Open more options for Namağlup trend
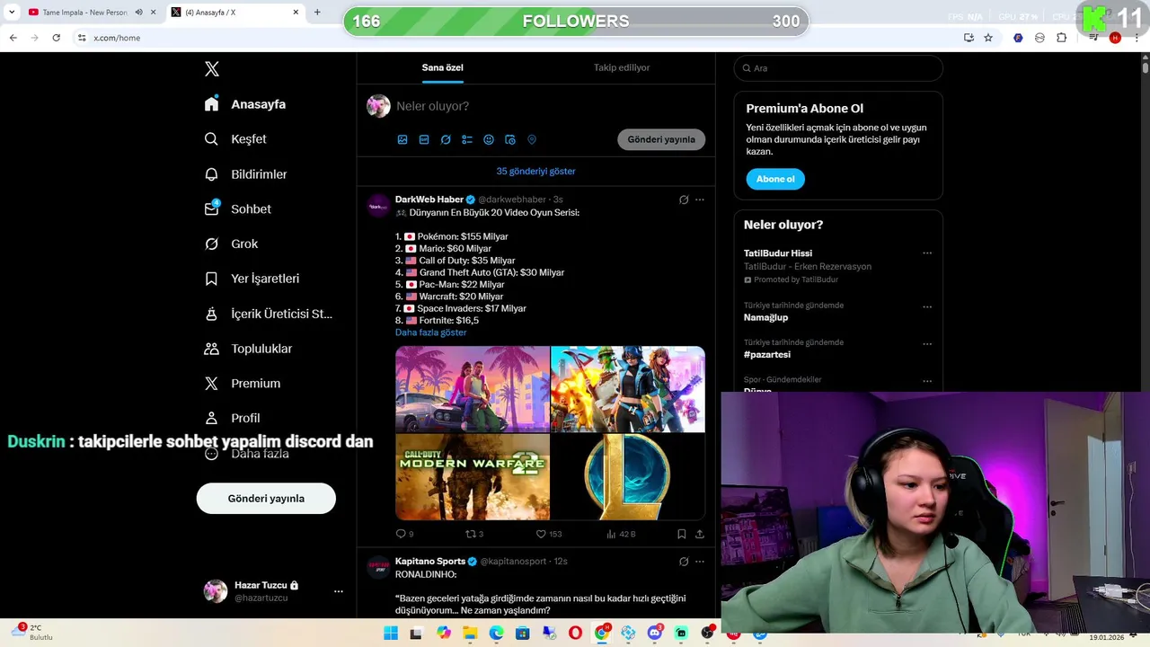This screenshot has width=1150, height=647. pyautogui.click(x=927, y=306)
